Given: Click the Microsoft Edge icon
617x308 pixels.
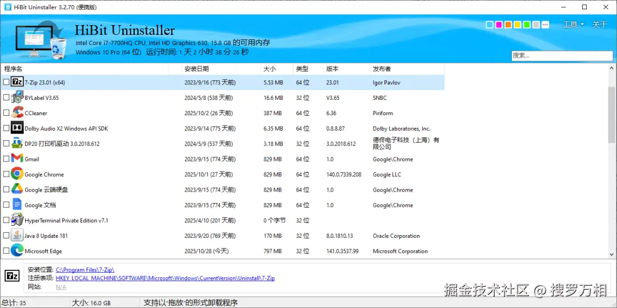Looking at the screenshot, I should tap(17, 250).
